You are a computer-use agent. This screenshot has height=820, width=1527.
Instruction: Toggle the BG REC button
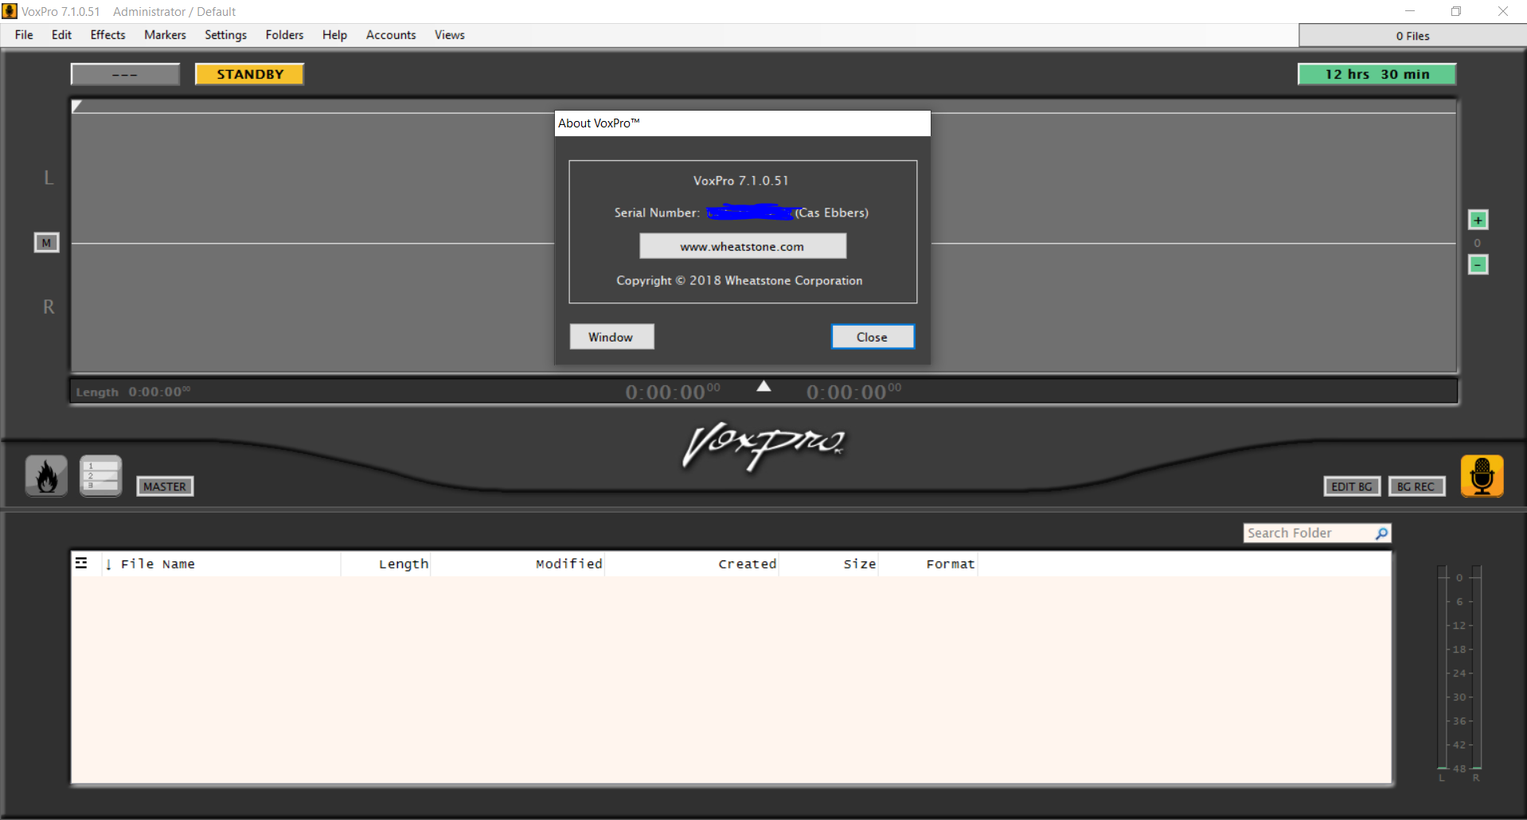(x=1416, y=486)
